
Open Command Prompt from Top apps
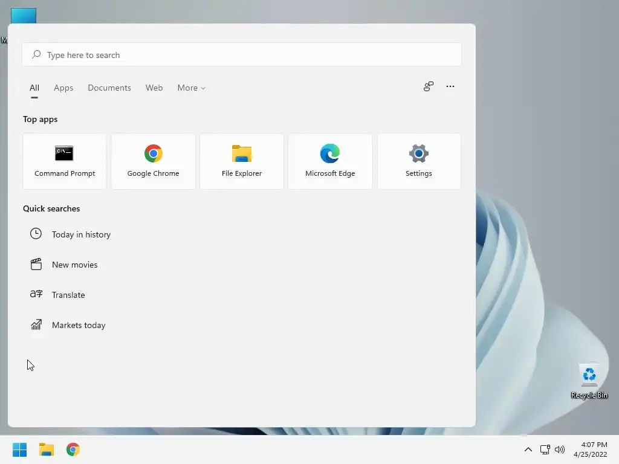(x=64, y=161)
